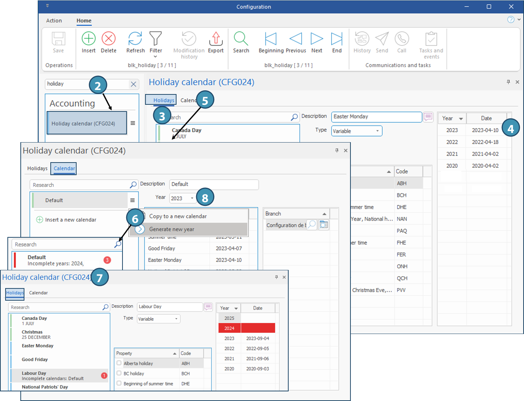
Task: Tick Beginning of summer time checkbox
Action: 119,383
